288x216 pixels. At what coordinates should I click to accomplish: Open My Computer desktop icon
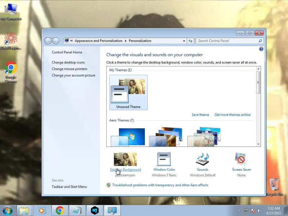point(11,12)
